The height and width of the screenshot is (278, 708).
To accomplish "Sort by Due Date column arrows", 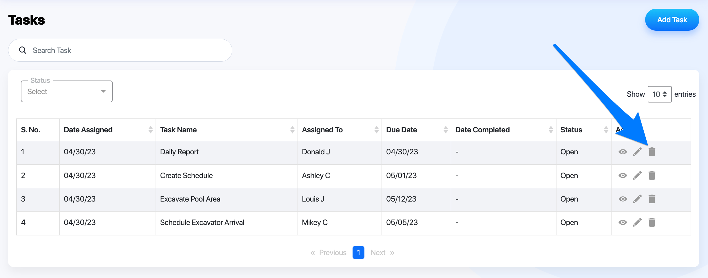I will 446,130.
